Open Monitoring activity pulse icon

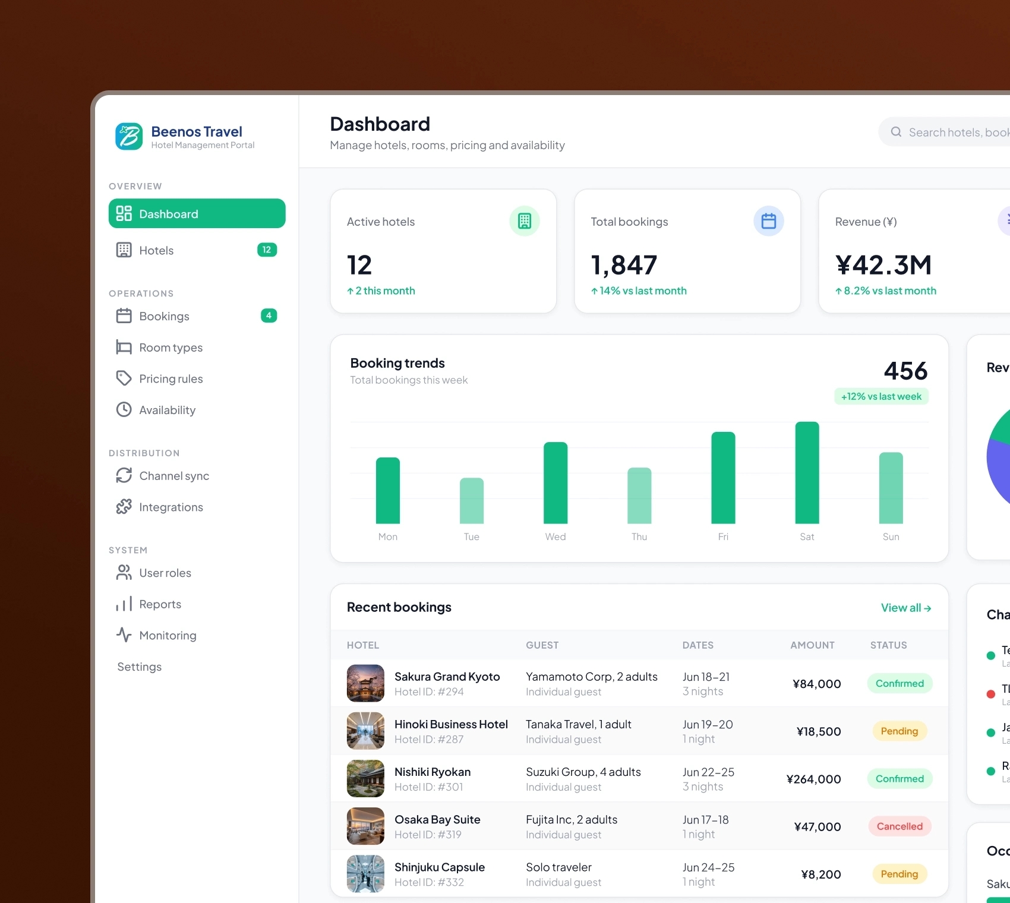(x=124, y=635)
